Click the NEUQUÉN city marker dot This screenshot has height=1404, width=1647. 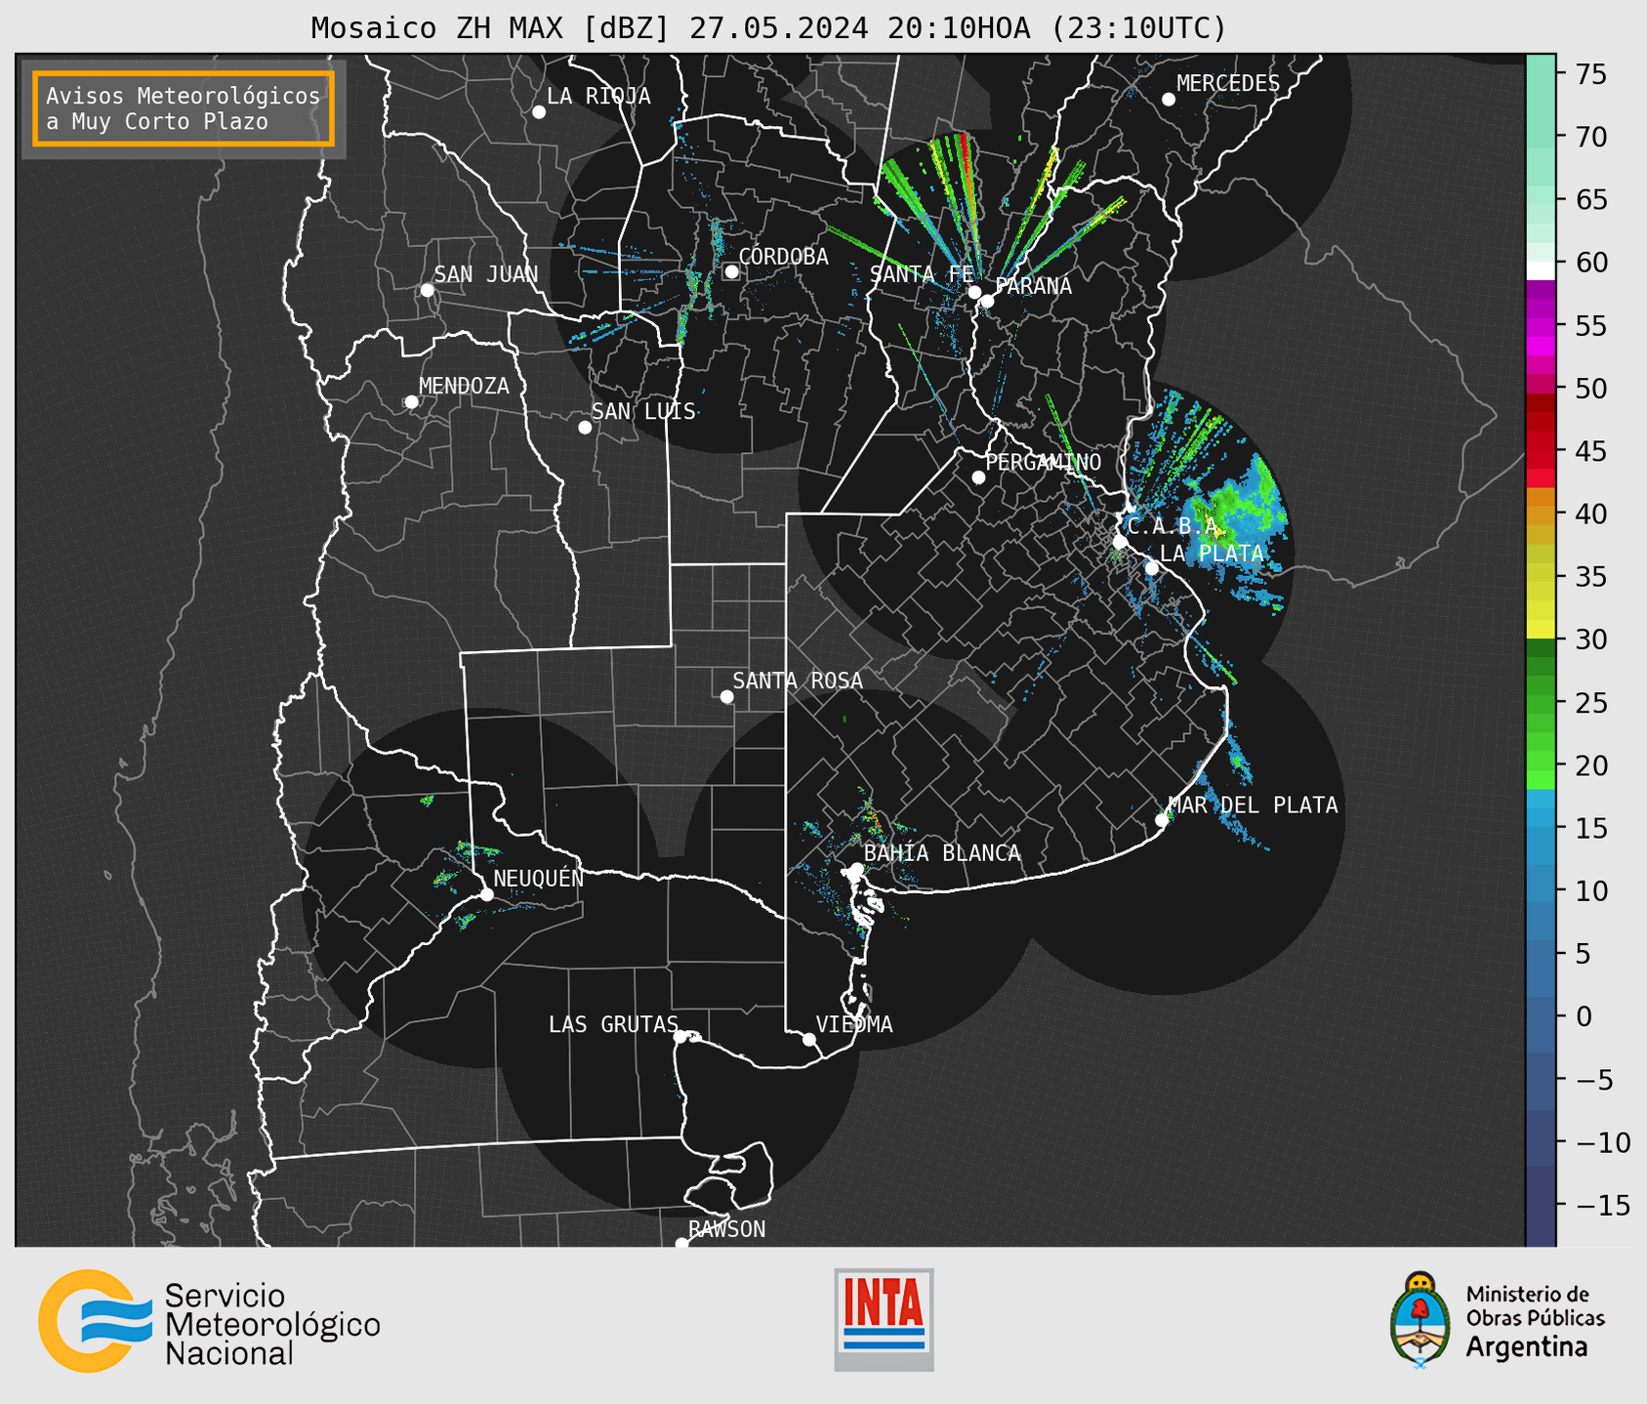[486, 894]
